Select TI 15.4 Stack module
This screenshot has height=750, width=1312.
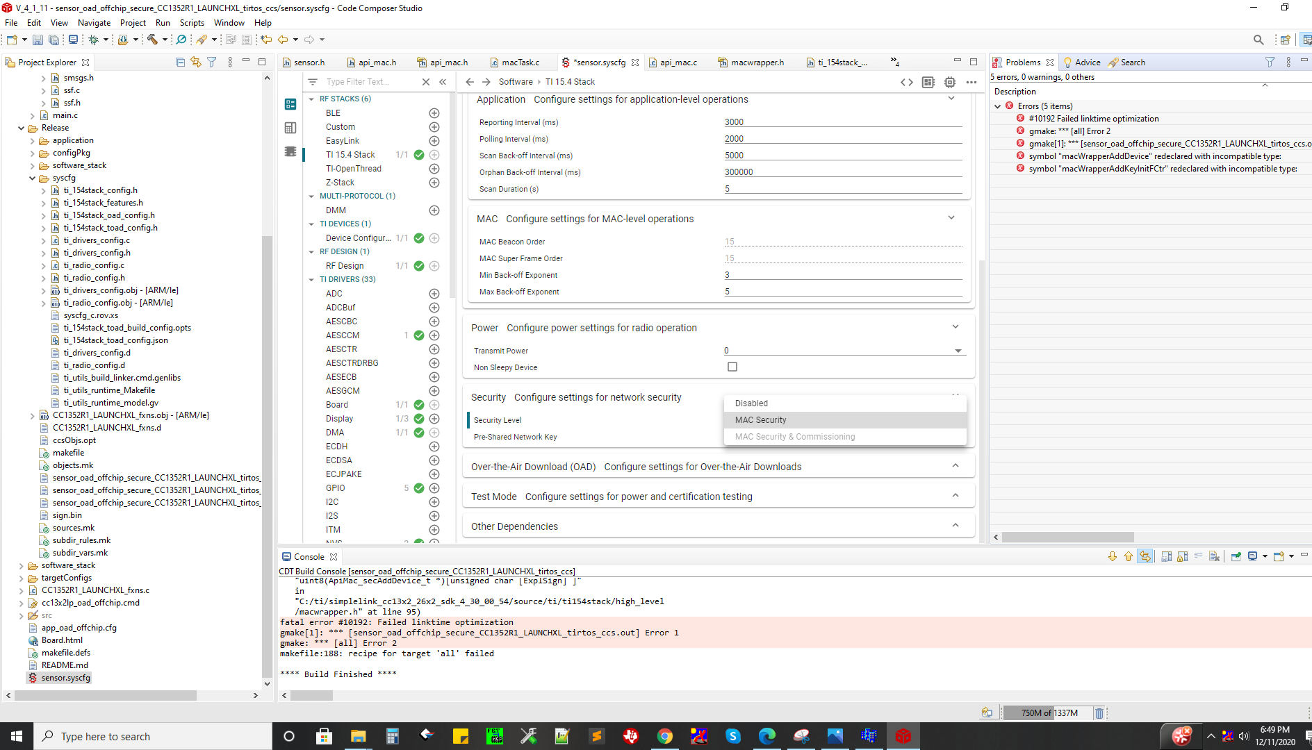(350, 155)
